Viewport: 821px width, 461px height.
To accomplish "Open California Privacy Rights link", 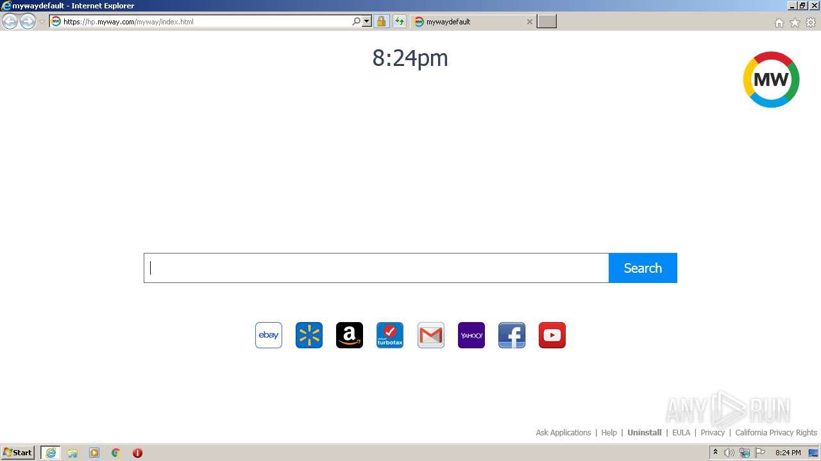I will (776, 433).
